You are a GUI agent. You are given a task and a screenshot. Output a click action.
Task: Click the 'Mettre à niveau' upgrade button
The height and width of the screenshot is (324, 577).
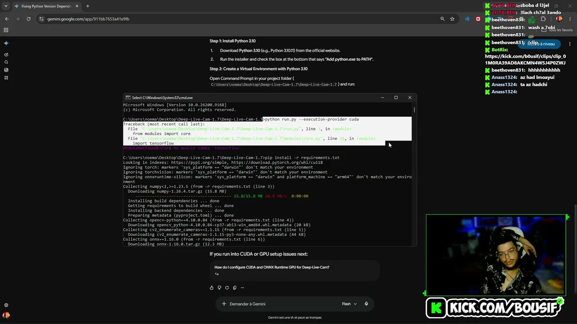pyautogui.click(x=539, y=44)
